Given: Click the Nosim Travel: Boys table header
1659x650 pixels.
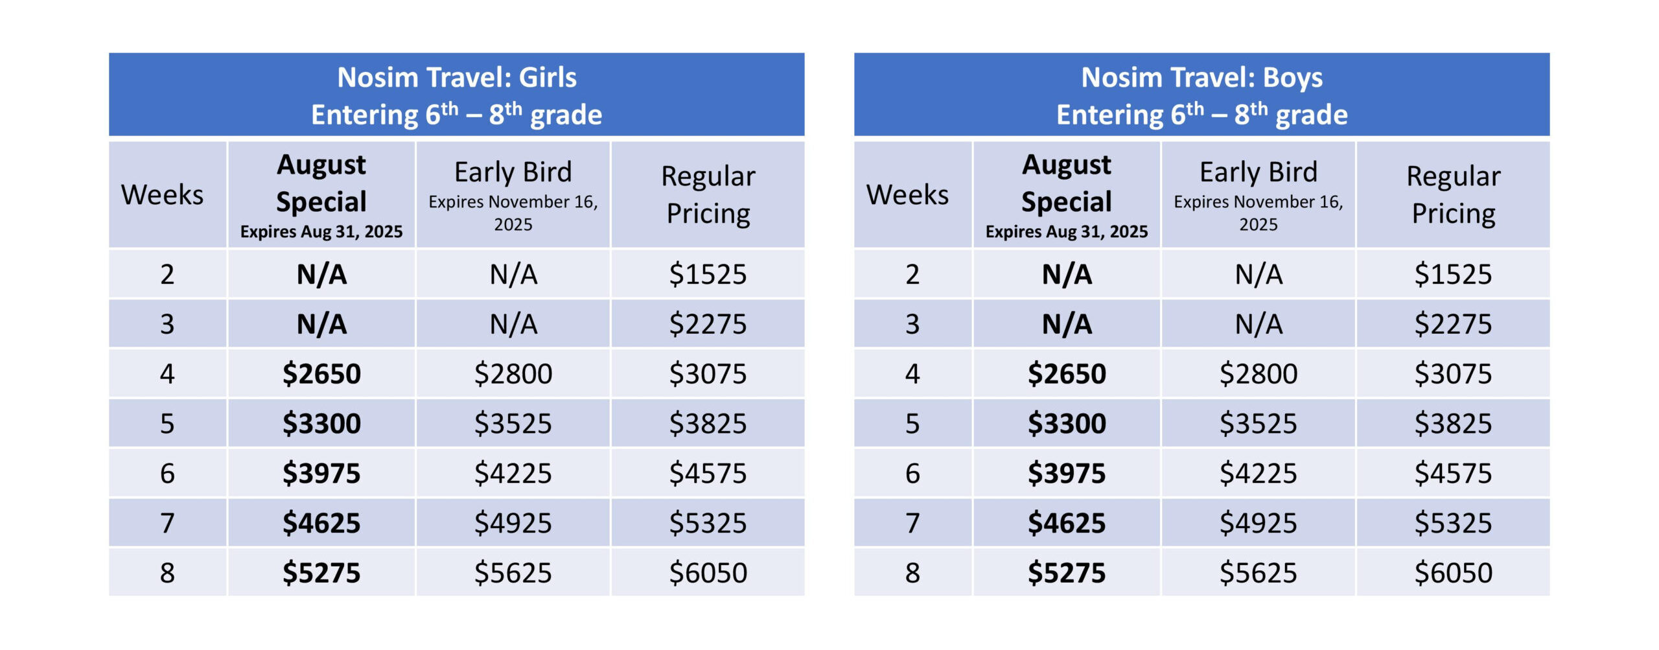Looking at the screenshot, I should click(1201, 95).
